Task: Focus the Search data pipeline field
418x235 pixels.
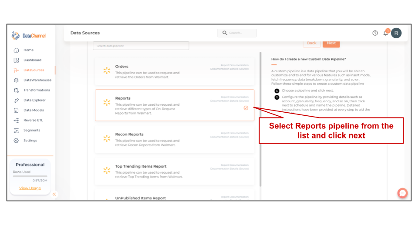Action: [141, 46]
